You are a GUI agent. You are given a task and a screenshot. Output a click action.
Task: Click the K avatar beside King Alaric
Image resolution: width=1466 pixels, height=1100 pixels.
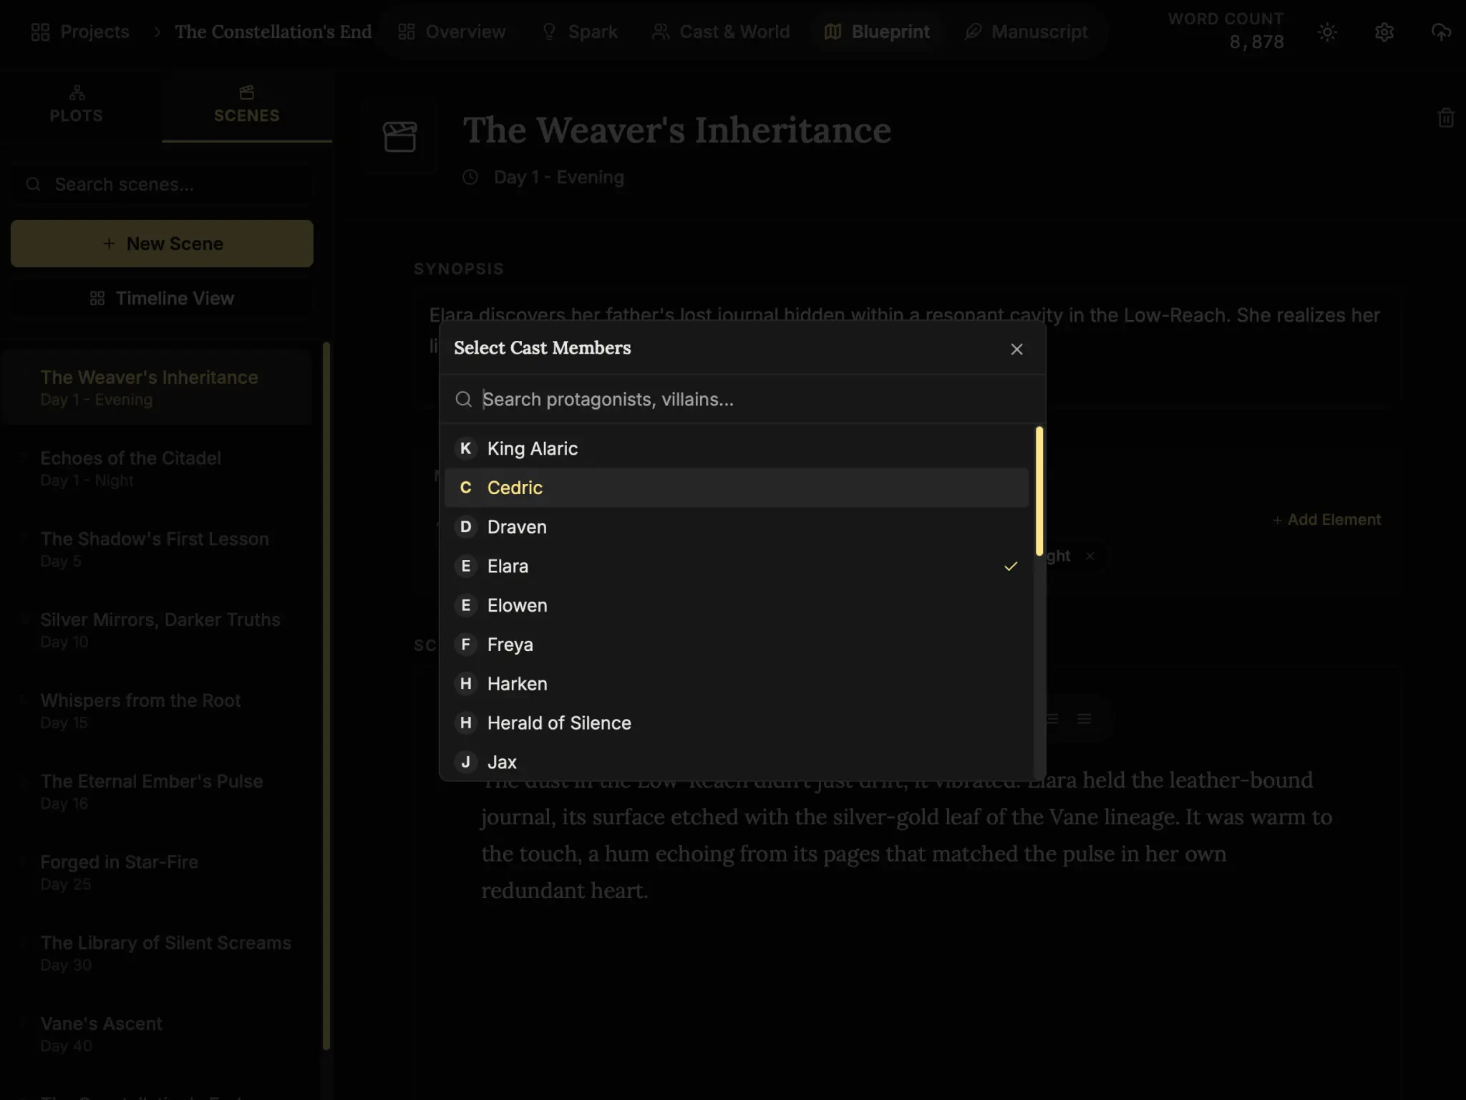465,448
